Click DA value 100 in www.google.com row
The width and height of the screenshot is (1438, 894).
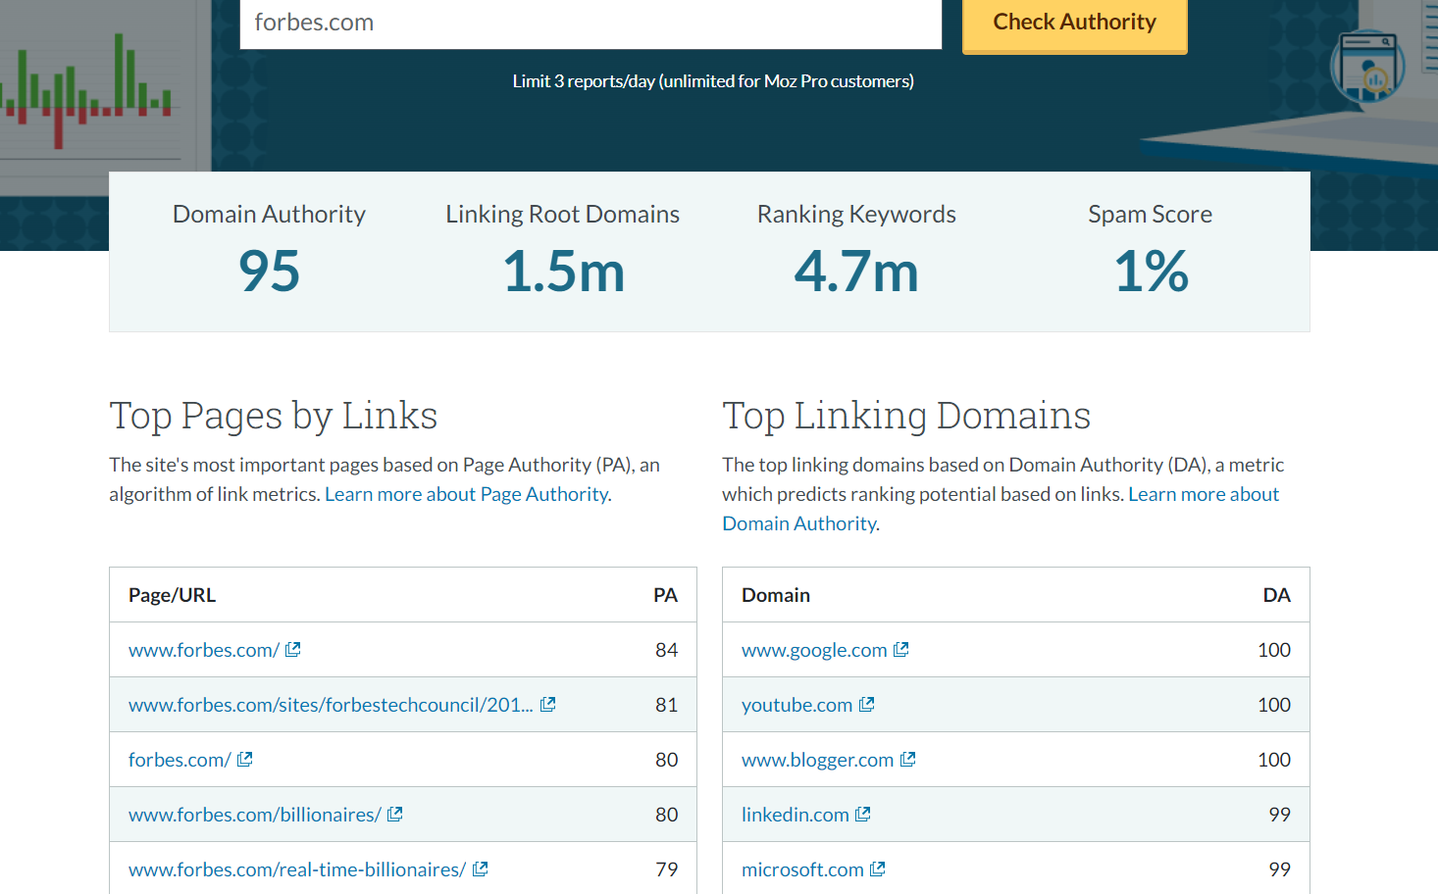click(1273, 650)
